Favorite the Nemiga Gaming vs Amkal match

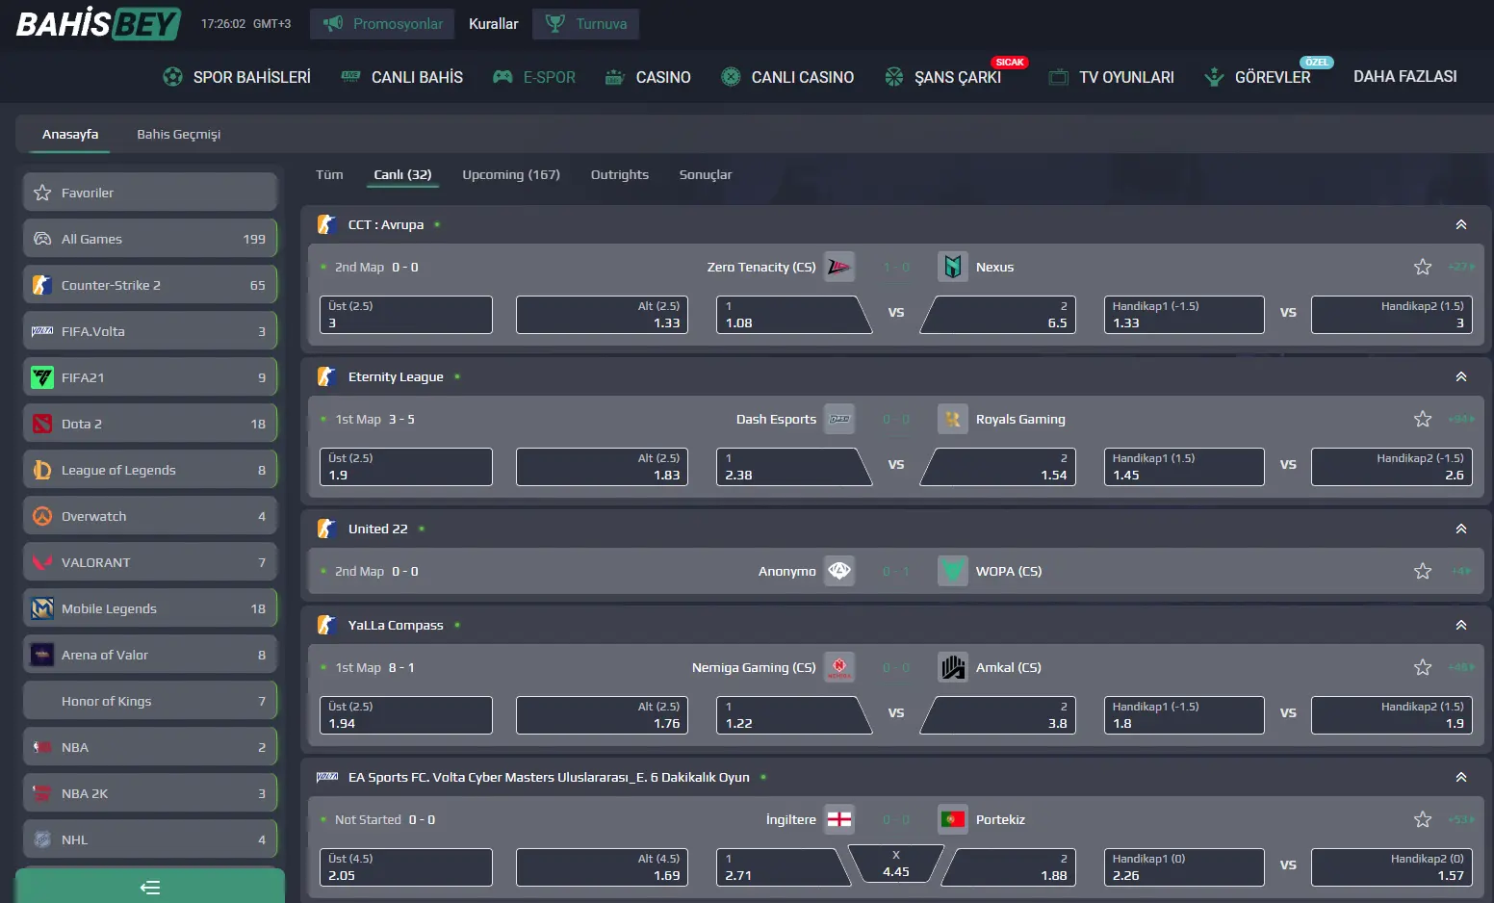click(x=1423, y=667)
